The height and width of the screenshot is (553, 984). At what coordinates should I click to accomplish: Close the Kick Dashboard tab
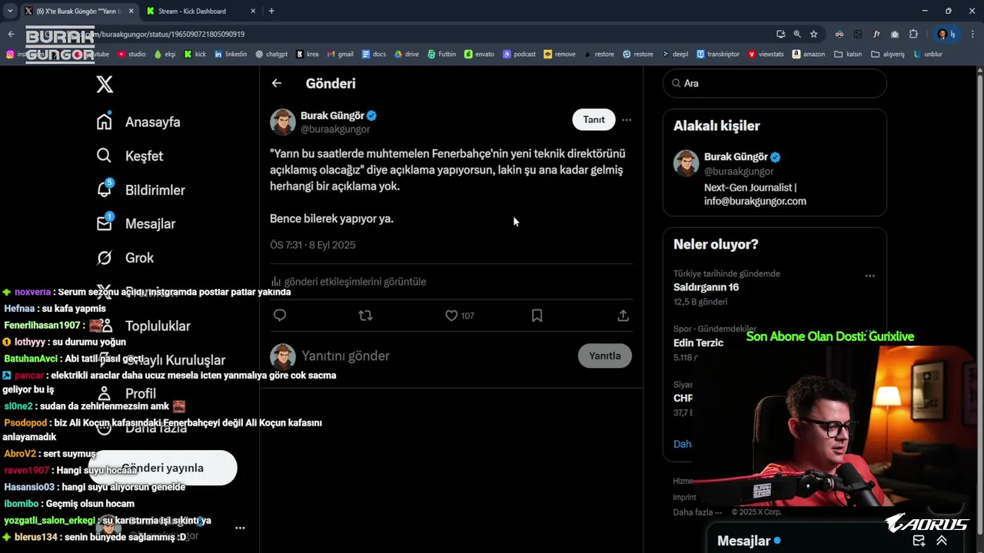click(253, 11)
